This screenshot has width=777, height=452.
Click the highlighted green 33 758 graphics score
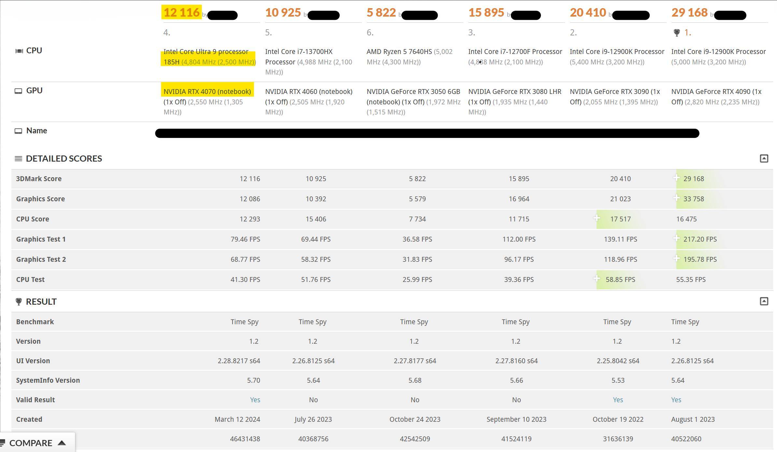(x=694, y=199)
